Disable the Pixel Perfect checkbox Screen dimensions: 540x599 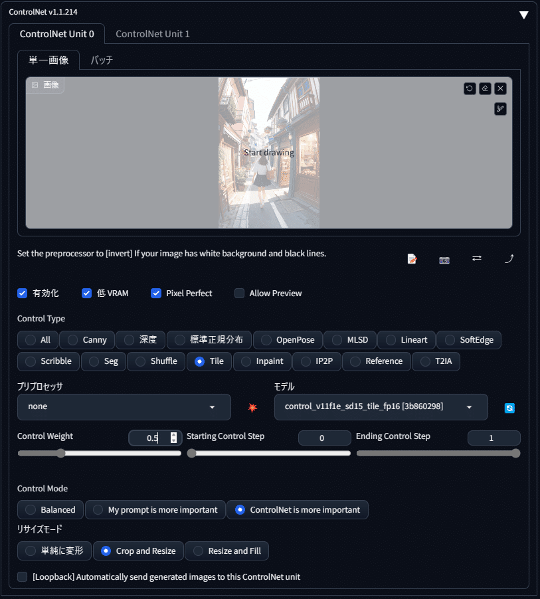click(x=156, y=294)
